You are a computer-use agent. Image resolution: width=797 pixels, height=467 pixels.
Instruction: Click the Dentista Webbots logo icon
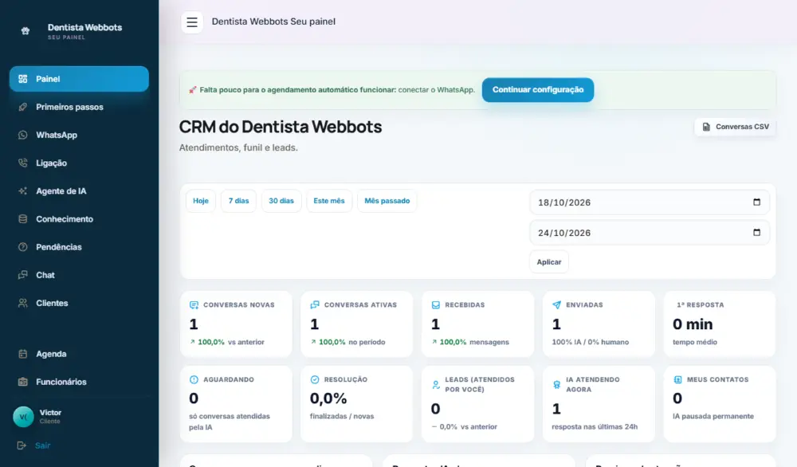[26, 31]
